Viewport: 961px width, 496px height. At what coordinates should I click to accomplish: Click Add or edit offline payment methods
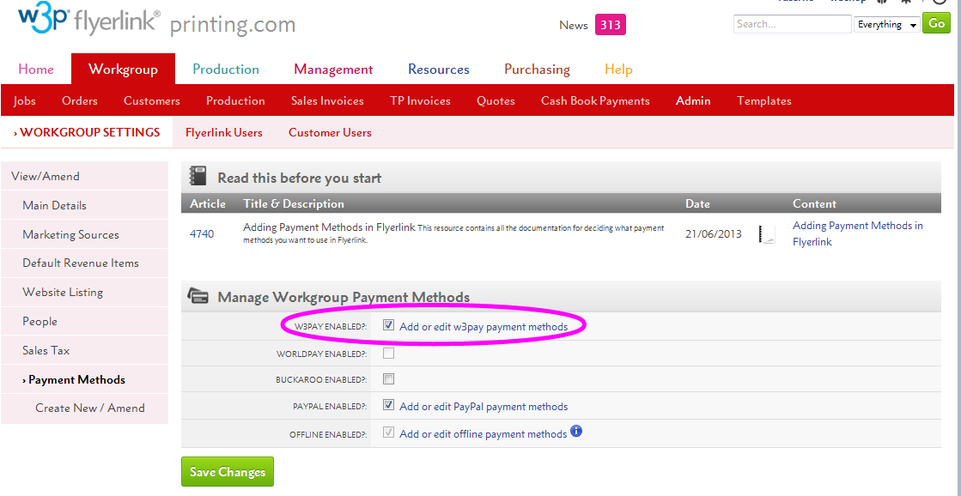click(x=483, y=433)
